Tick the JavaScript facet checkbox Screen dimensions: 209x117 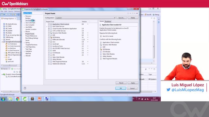tap(49, 44)
